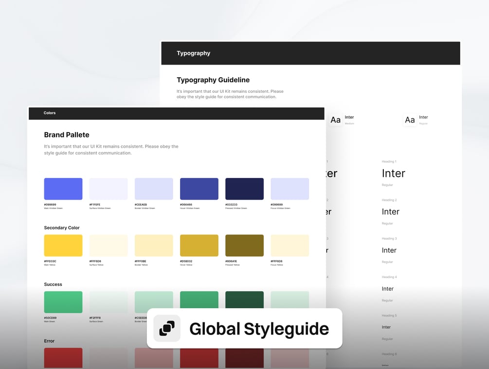
Task: Click the #FFF0BE hex code text
Action: (x=140, y=262)
